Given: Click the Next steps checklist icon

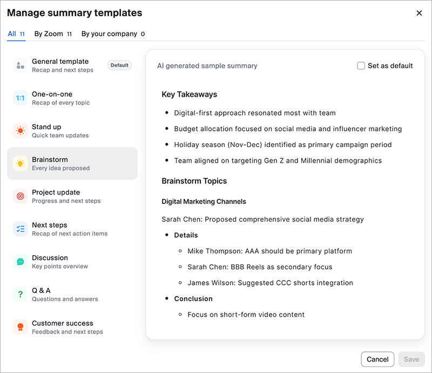Looking at the screenshot, I should [x=20, y=229].
